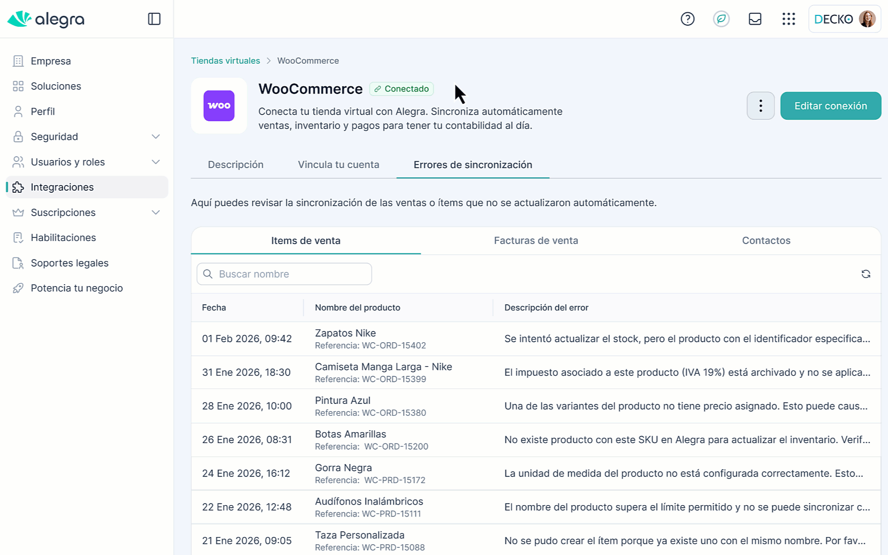Select the Gorra Negra product name

(343, 468)
